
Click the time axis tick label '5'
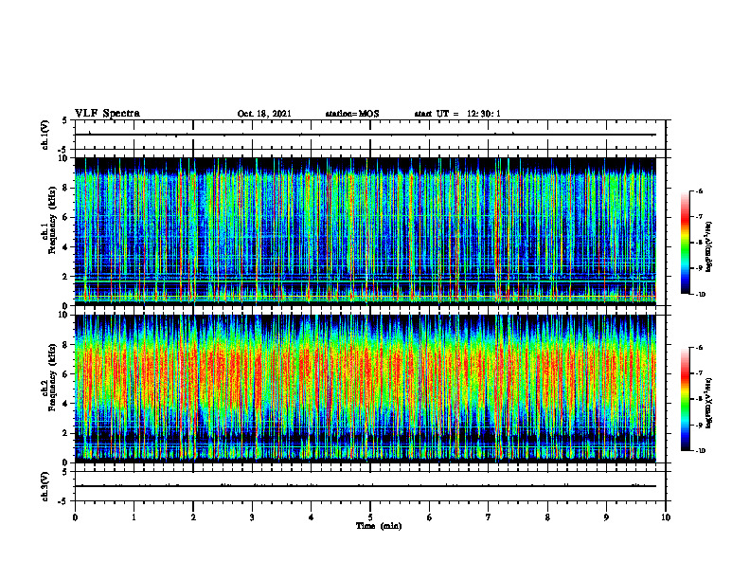370,517
